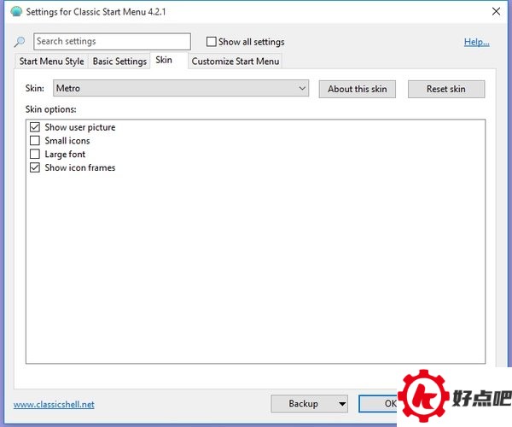Expand the Skin dropdown showing Metro

181,89
